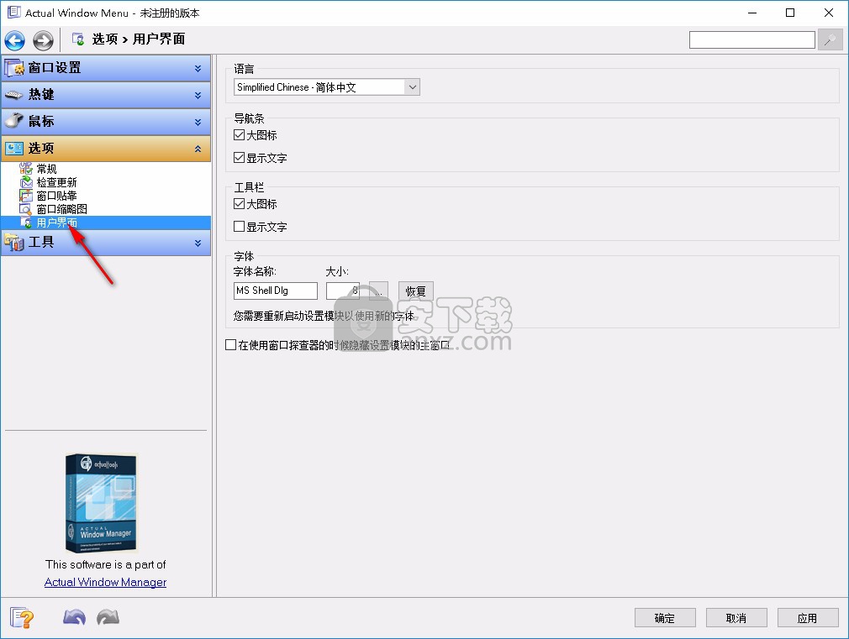Click the redo arrow at bottom
Screen dimensions: 849x639
[108, 617]
